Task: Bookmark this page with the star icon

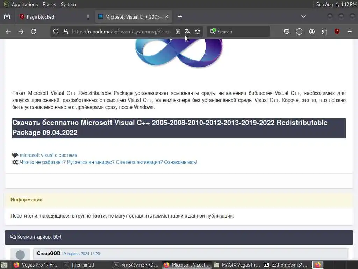Action: [198, 32]
